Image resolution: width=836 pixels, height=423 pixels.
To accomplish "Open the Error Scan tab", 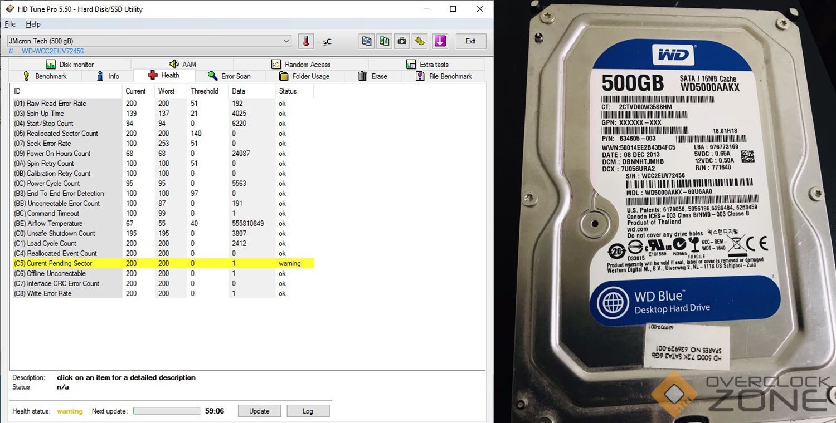I will [x=229, y=76].
